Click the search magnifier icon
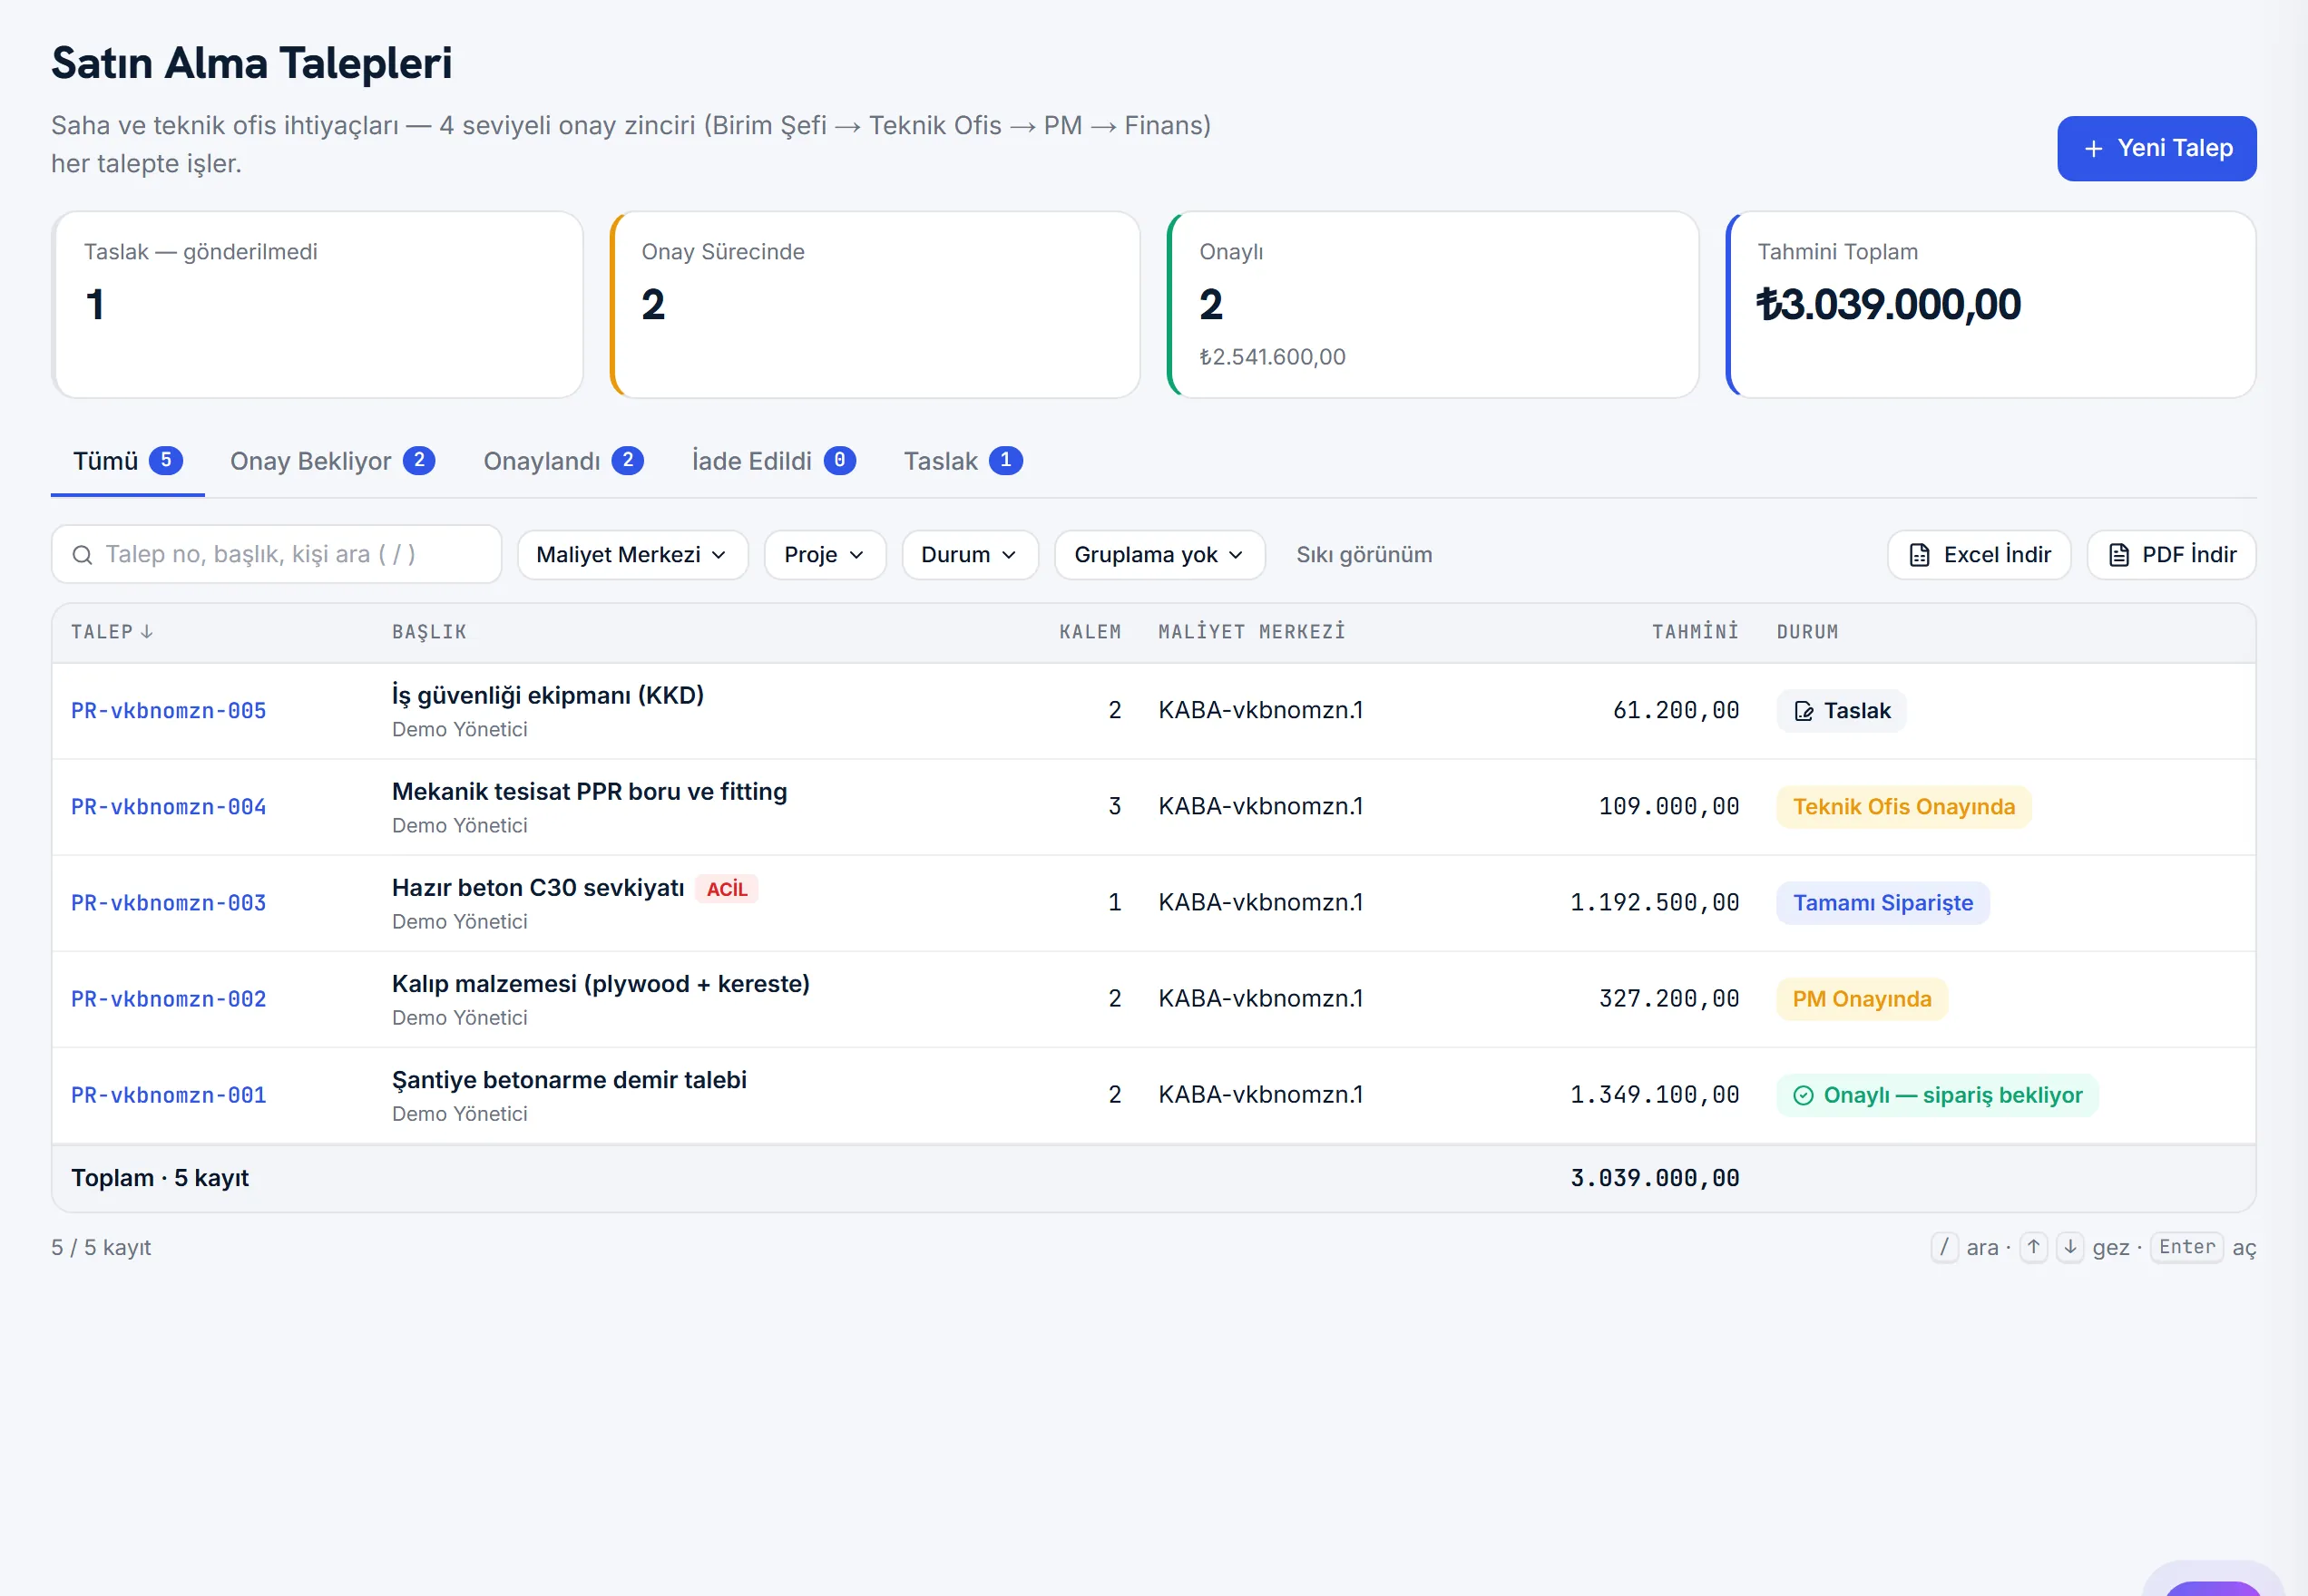Screen dimensions: 2308x1596 83,555
